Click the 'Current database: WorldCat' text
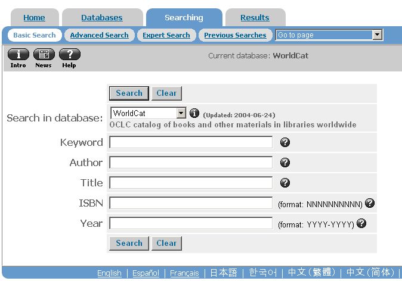This screenshot has width=402, height=281. (x=258, y=56)
